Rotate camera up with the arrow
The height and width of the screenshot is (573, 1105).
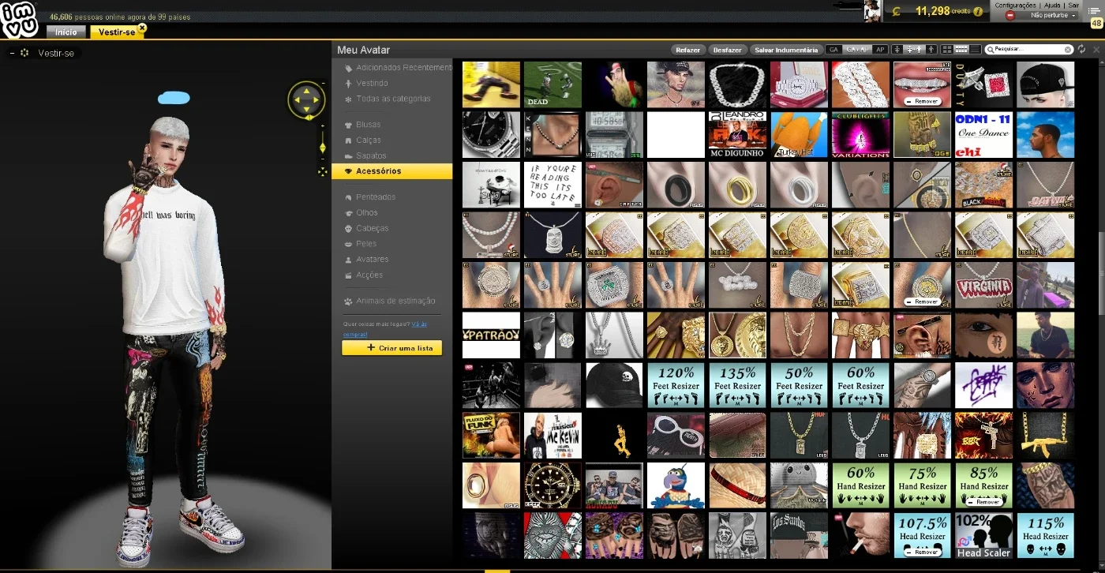305,90
